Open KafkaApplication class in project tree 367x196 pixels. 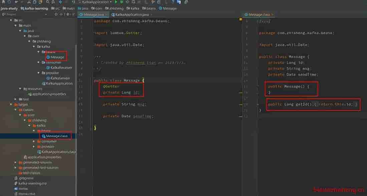[x=59, y=83]
